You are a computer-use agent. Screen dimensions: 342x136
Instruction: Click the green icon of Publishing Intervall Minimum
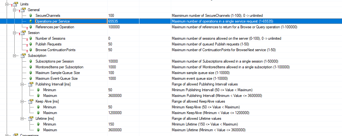coord(38,90)
